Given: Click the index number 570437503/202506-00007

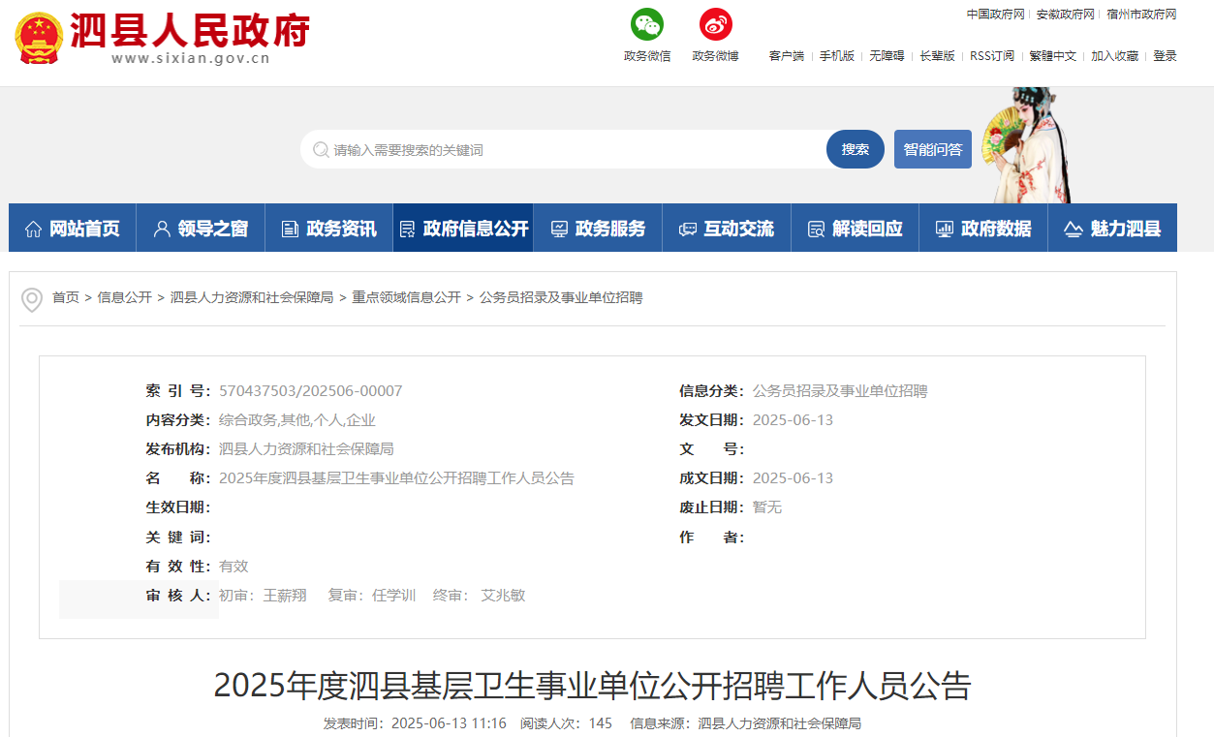Looking at the screenshot, I should click(311, 391).
